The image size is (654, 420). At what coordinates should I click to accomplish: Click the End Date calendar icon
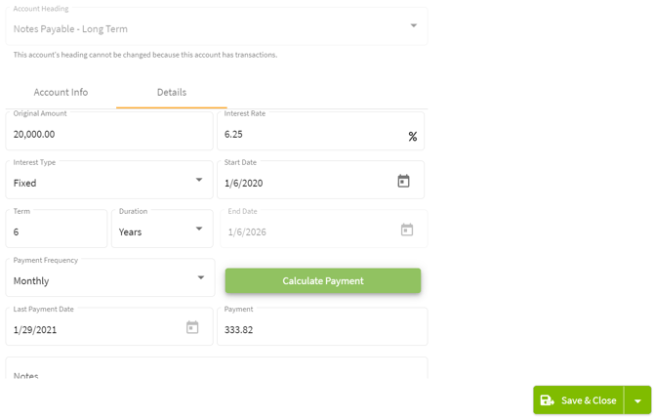407,230
